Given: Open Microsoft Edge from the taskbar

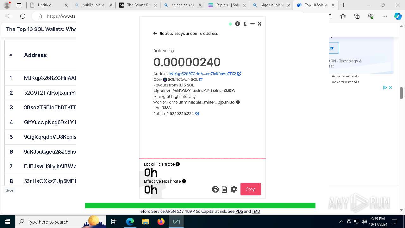Looking at the screenshot, I should point(130,222).
